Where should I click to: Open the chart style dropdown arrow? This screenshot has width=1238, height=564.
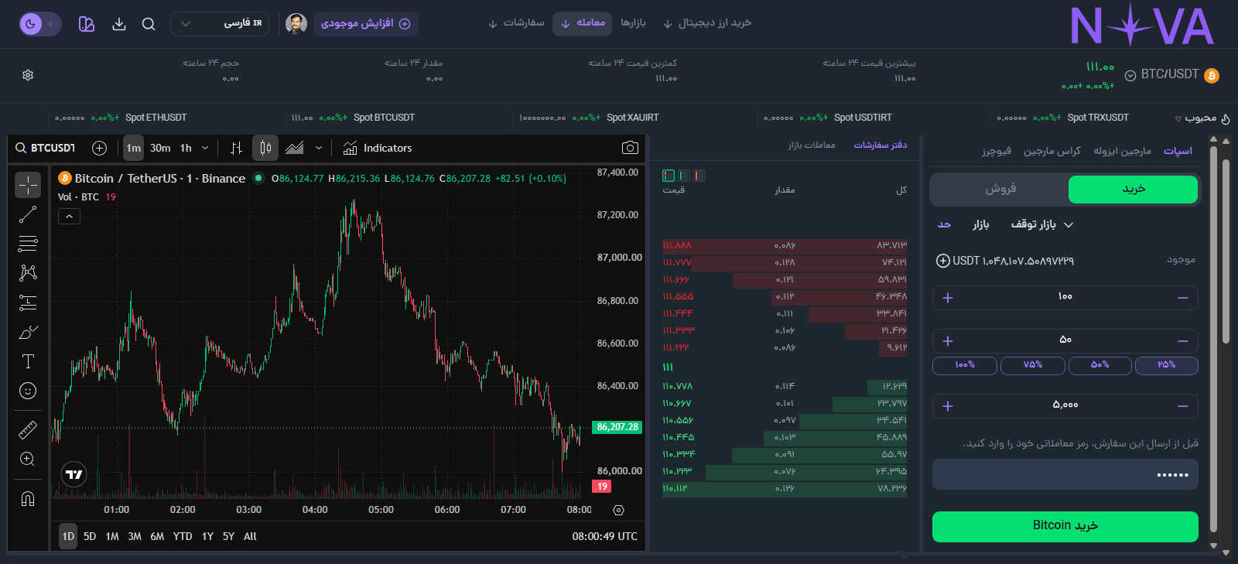click(318, 148)
